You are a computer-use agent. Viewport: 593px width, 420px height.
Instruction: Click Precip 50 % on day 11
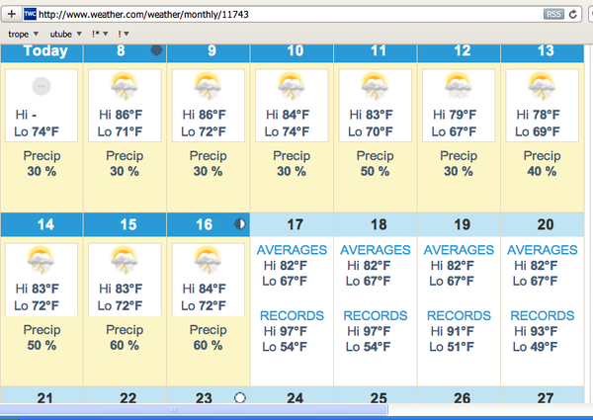point(376,163)
